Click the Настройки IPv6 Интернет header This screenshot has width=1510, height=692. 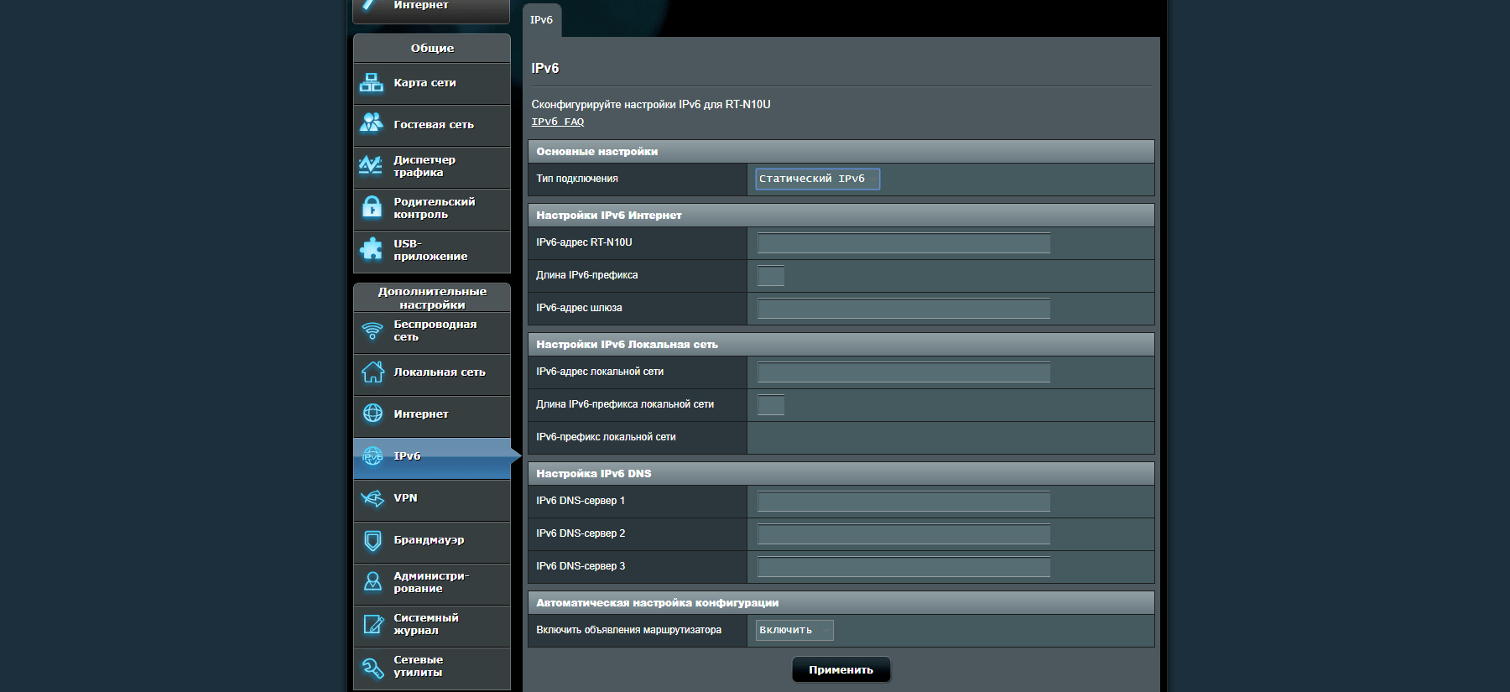pyautogui.click(x=841, y=216)
